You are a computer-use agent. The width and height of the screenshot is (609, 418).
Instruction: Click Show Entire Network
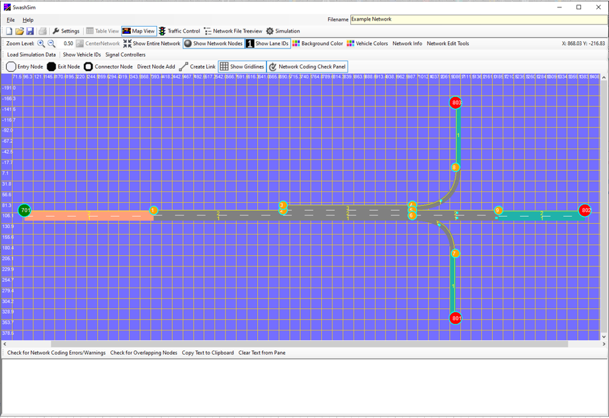[152, 43]
